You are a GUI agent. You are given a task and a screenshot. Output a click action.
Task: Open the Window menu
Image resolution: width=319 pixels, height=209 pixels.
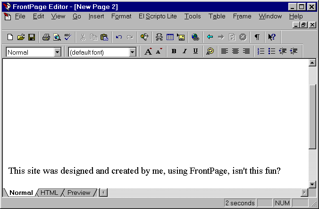pos(270,16)
